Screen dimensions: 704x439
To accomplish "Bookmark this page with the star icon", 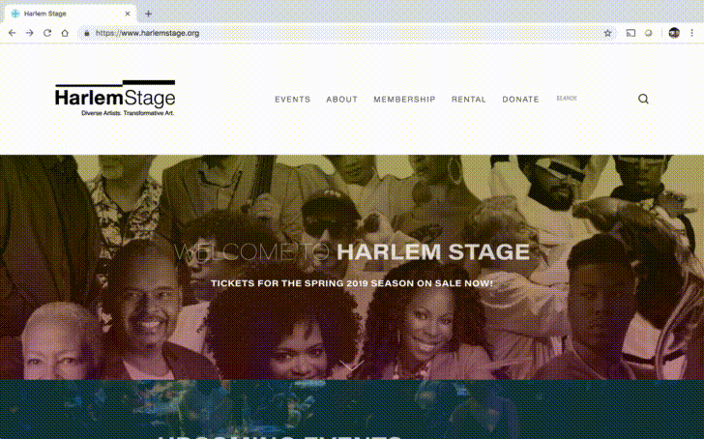I will pyautogui.click(x=607, y=33).
